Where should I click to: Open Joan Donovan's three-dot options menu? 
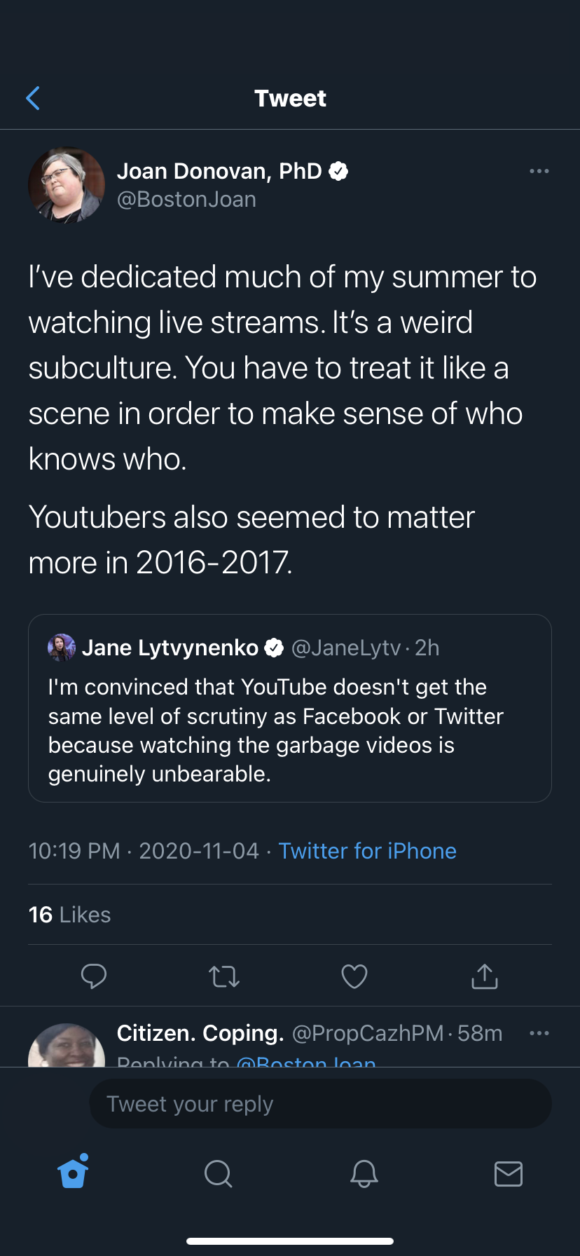[539, 171]
